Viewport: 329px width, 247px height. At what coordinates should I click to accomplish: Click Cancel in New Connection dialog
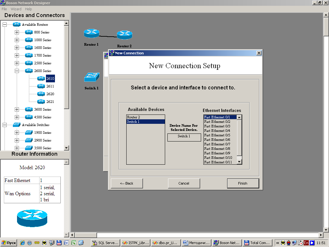click(184, 183)
